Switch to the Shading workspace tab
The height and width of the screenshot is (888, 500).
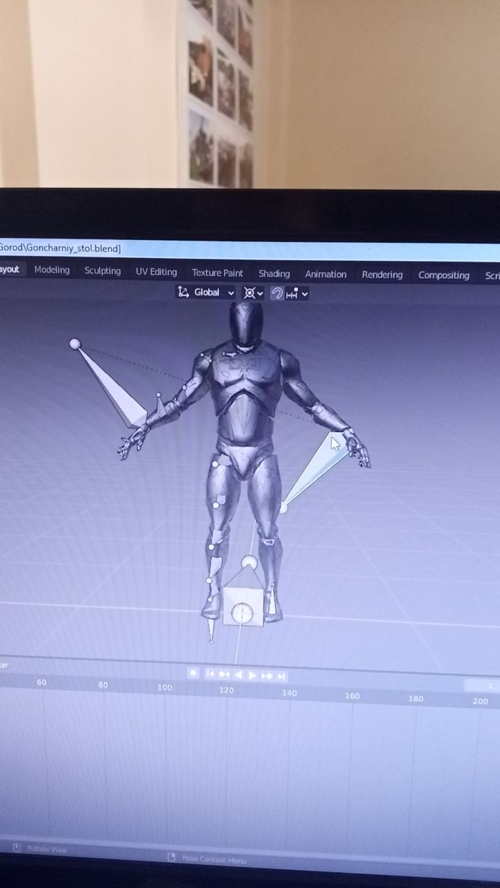(274, 273)
